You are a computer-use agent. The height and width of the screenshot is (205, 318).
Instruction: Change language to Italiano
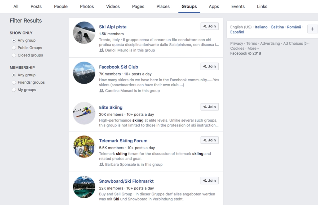pyautogui.click(x=261, y=27)
